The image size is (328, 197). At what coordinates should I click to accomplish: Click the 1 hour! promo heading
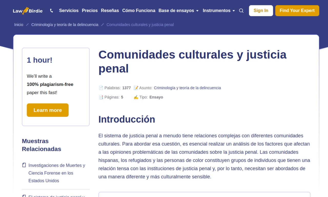tap(39, 60)
